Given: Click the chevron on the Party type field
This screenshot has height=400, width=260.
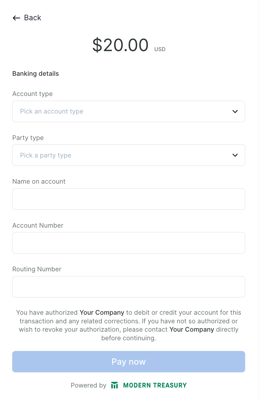Looking at the screenshot, I should 235,155.
